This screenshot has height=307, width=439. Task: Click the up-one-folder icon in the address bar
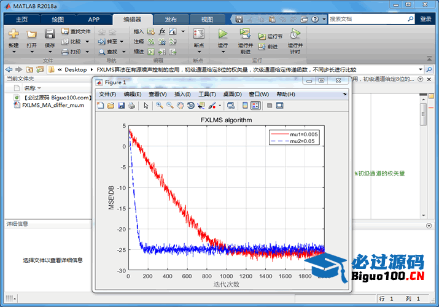click(x=29, y=69)
